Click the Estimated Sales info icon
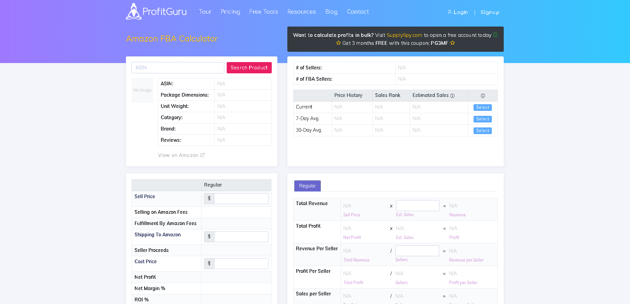The image size is (630, 304). coord(452,96)
